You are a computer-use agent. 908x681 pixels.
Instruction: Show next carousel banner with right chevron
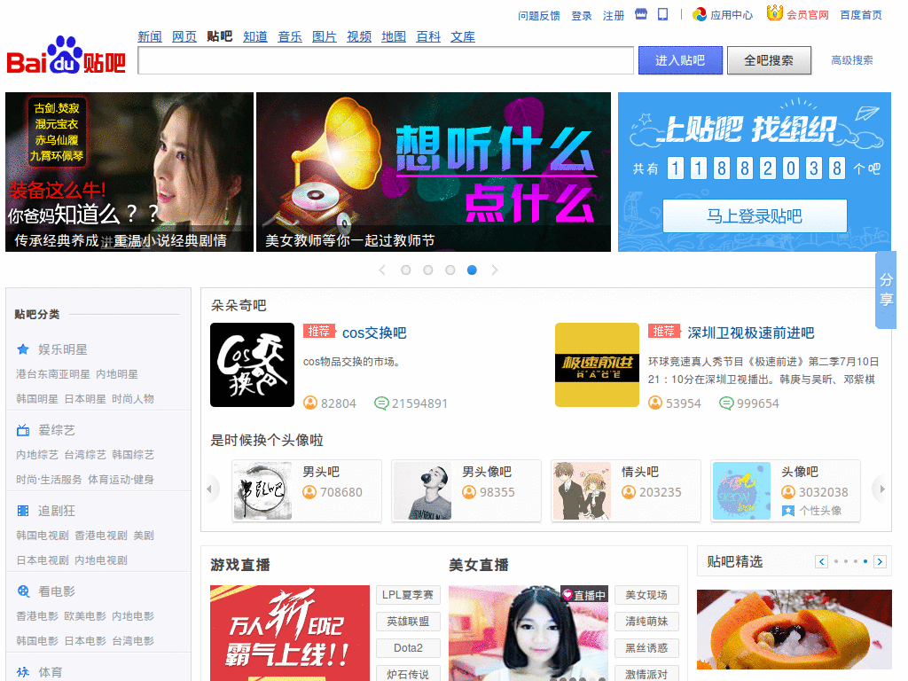pos(495,270)
